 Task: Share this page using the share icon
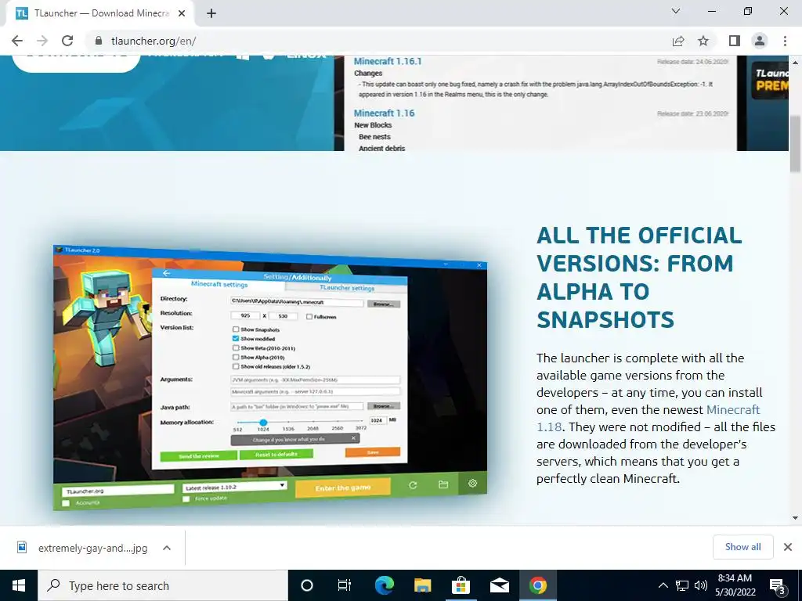click(x=678, y=41)
